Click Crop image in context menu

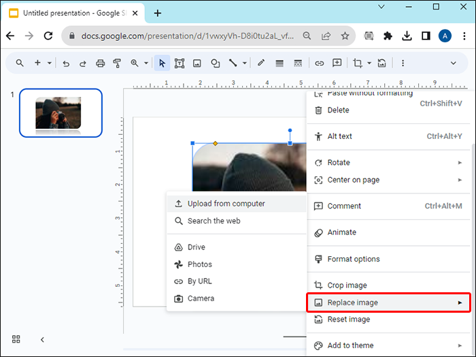[x=388, y=285]
